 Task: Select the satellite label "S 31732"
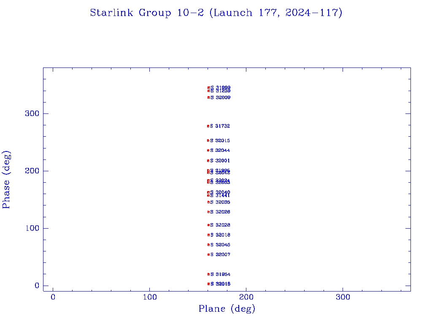click(x=220, y=126)
